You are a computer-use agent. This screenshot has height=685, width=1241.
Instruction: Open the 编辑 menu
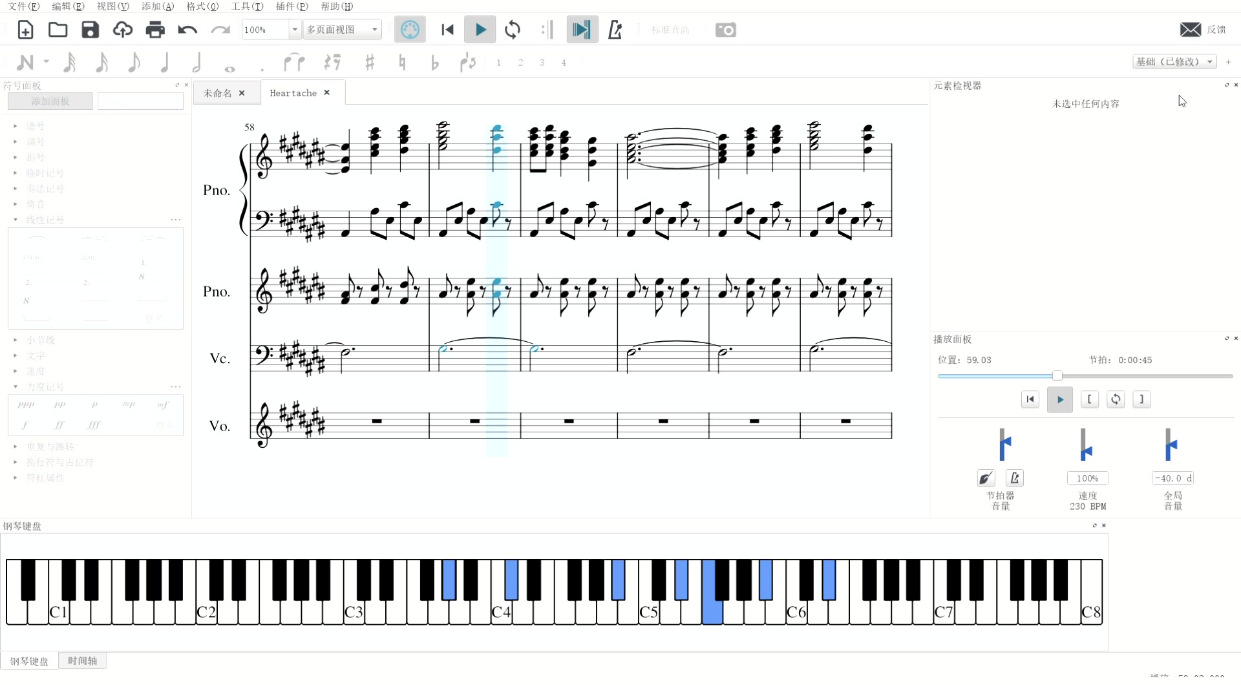pos(68,6)
